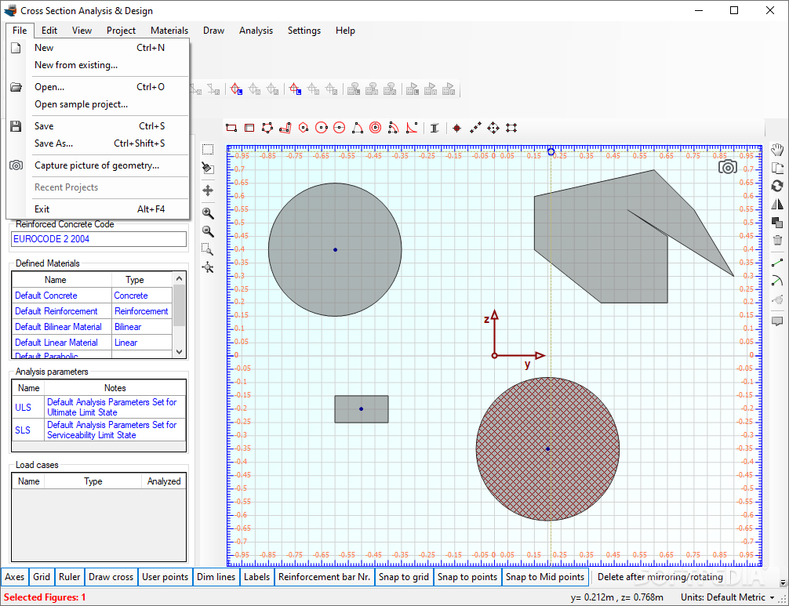The width and height of the screenshot is (789, 606).
Task: Click the camera icon on the canvas
Action: coord(727,166)
